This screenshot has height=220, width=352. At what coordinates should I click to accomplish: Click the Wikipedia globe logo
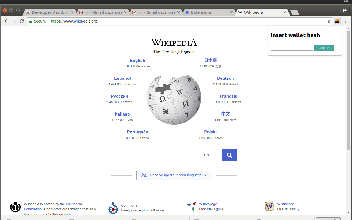174,99
